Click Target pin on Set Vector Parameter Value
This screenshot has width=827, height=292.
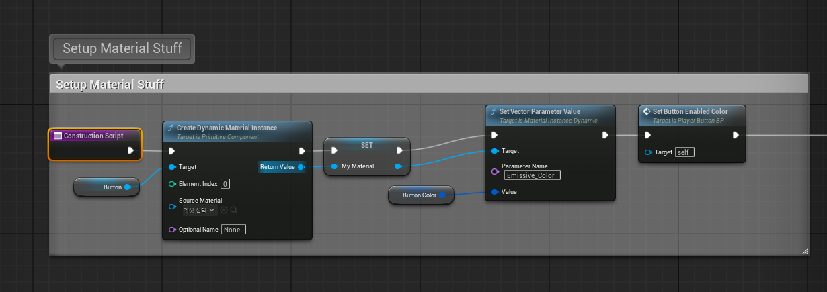coord(495,151)
